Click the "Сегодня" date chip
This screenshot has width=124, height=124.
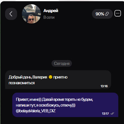point(62,63)
